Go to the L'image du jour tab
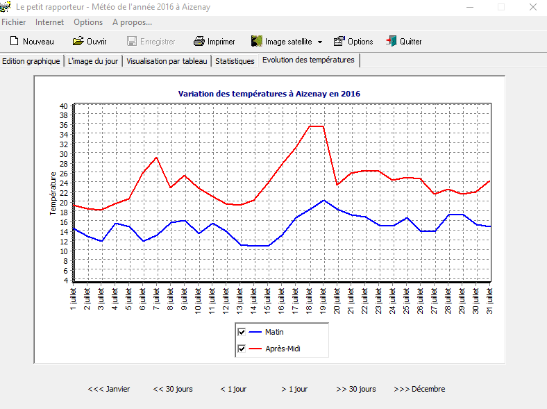 click(94, 61)
